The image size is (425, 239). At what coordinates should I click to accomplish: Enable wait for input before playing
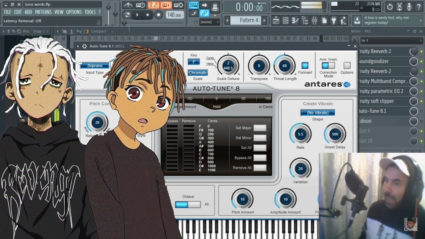(x=140, y=5)
